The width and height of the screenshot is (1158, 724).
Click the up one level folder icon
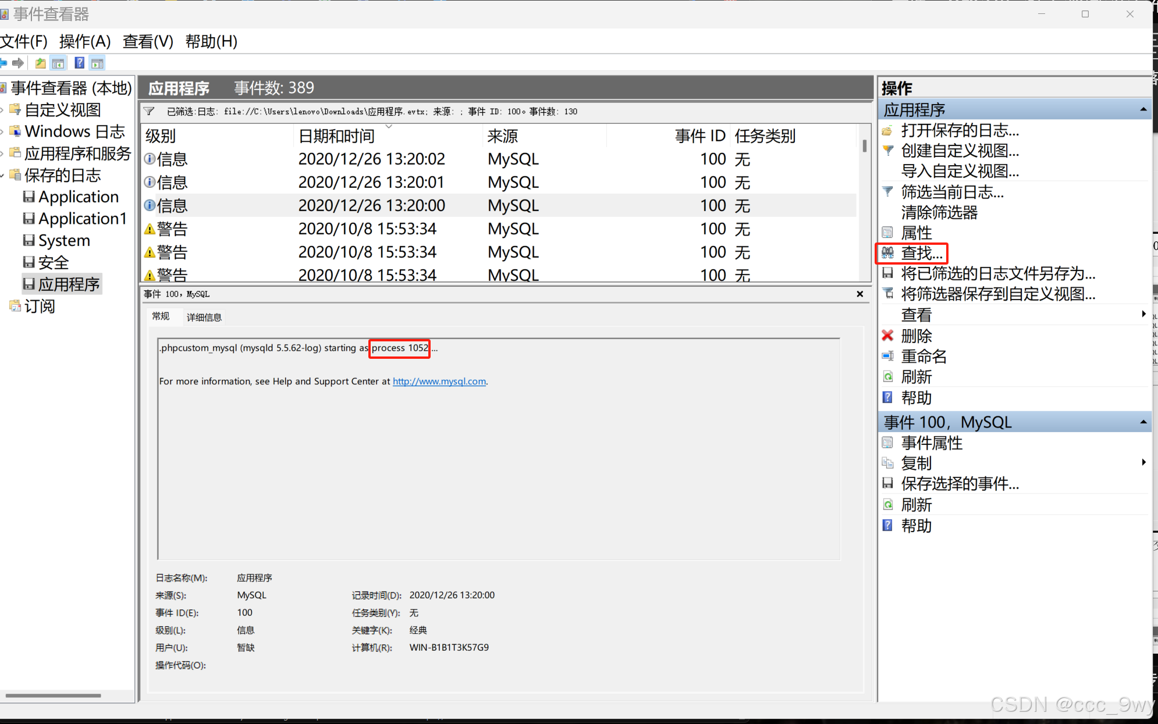tap(40, 63)
